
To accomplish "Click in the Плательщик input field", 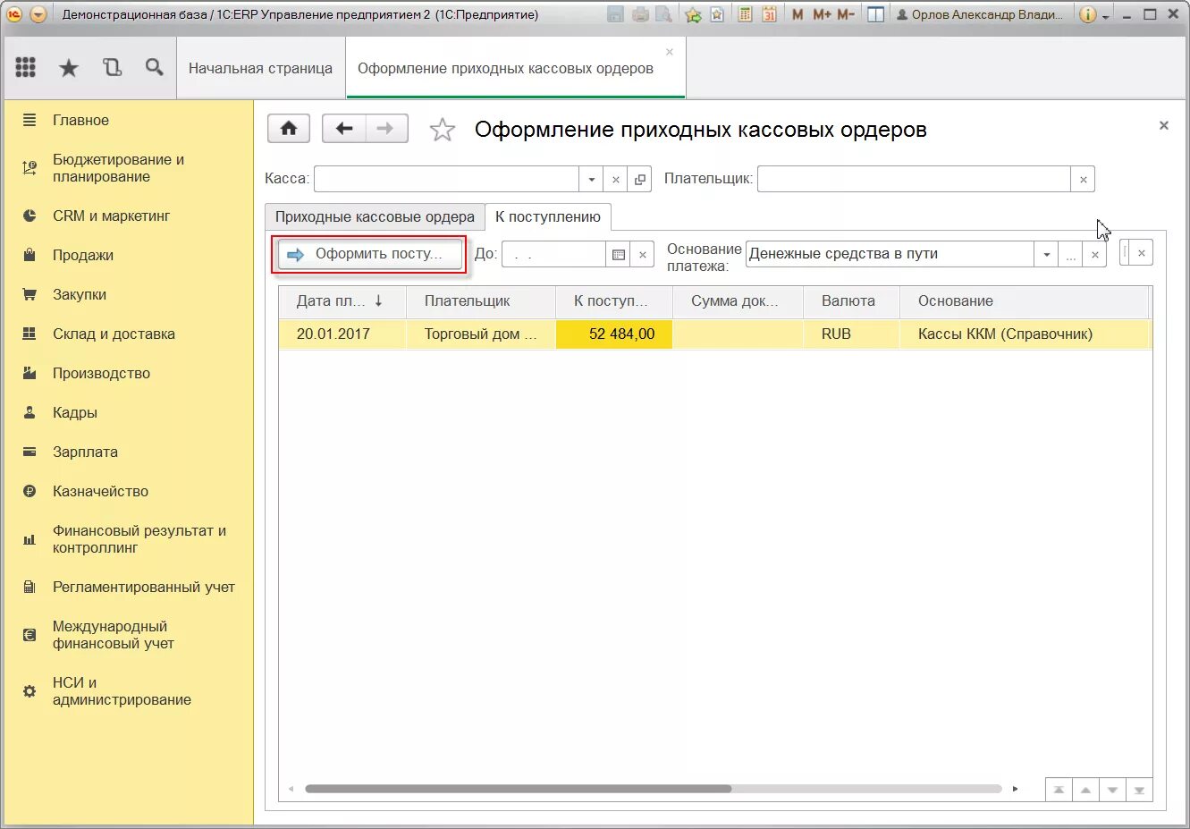I will click(x=914, y=180).
